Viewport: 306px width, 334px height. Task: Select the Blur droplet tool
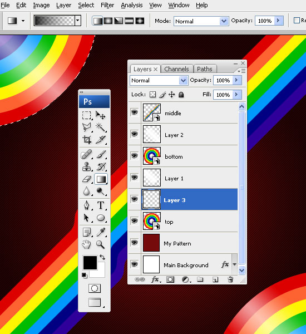coord(86,191)
